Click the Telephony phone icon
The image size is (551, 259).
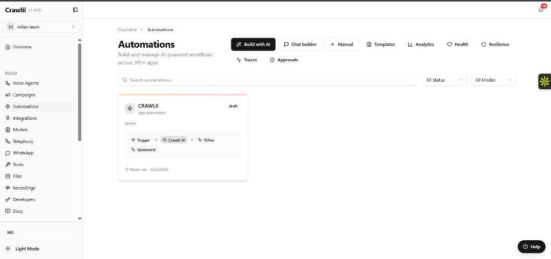pos(8,141)
